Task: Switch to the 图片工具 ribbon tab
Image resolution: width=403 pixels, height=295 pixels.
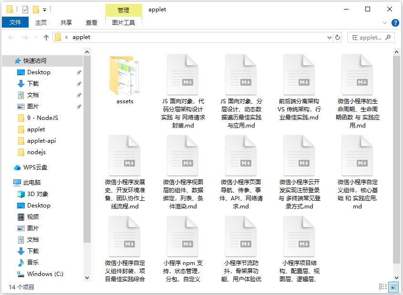Action: [x=124, y=22]
